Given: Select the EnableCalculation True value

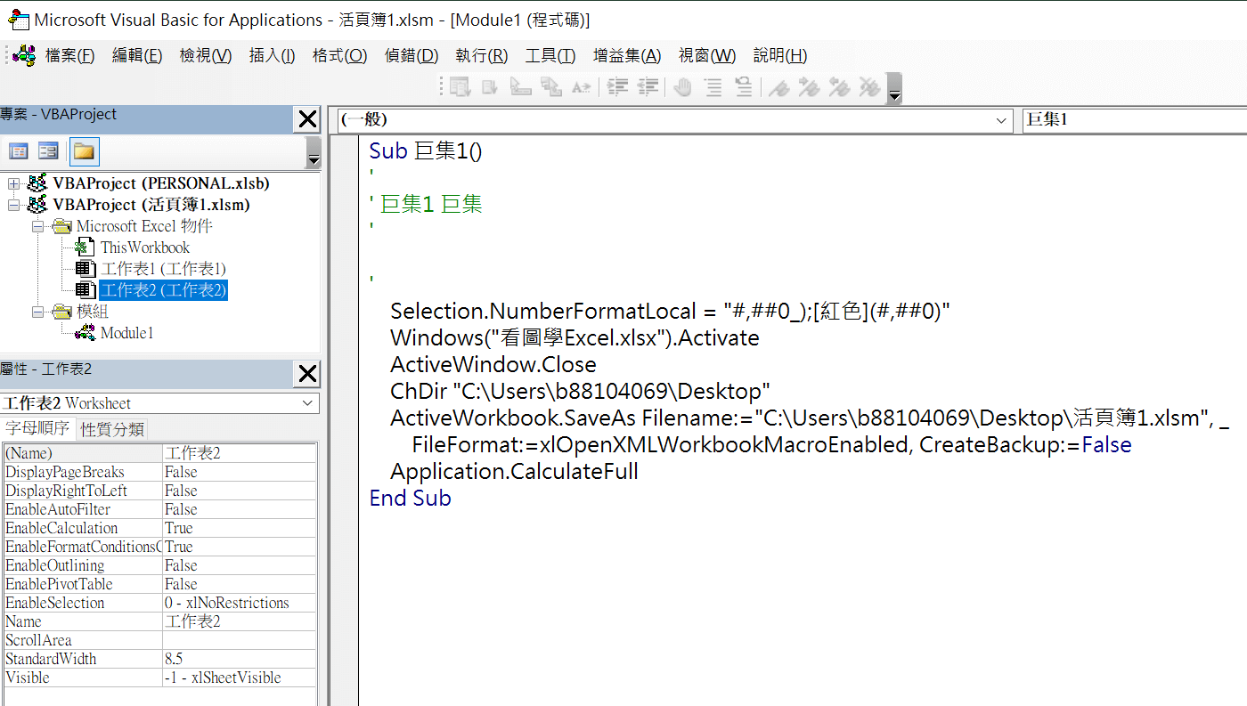Looking at the screenshot, I should (240, 528).
